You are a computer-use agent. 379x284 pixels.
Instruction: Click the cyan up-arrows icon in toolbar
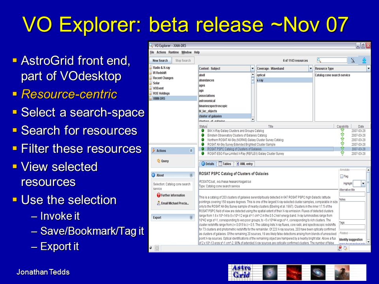pos(364,60)
